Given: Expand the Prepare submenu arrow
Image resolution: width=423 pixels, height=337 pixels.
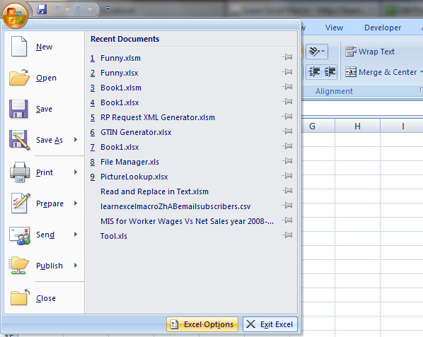Looking at the screenshot, I should click(x=76, y=203).
